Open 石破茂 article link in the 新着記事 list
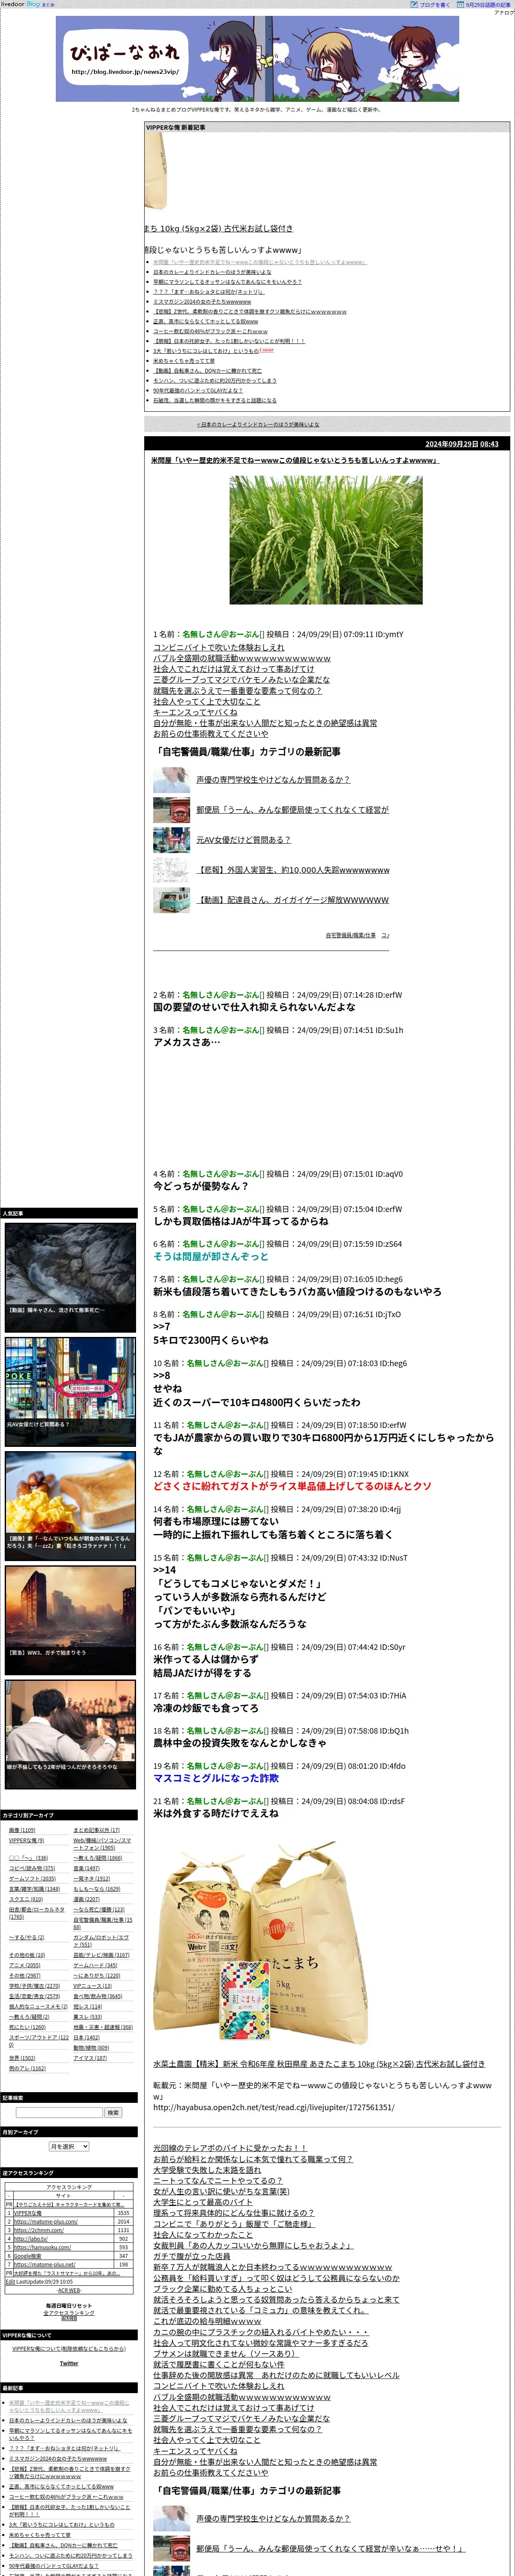This screenshot has height=2576, width=515. 214,400
